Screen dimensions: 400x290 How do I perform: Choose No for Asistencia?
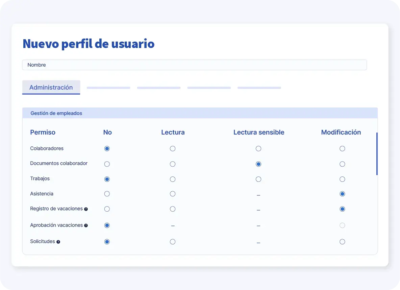[107, 194]
